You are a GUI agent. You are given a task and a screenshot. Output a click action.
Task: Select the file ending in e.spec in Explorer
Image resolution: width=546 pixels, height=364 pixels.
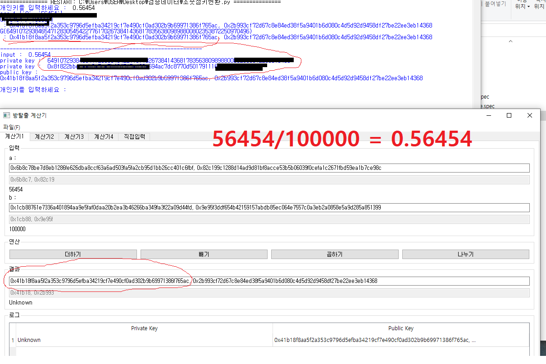(x=487, y=106)
